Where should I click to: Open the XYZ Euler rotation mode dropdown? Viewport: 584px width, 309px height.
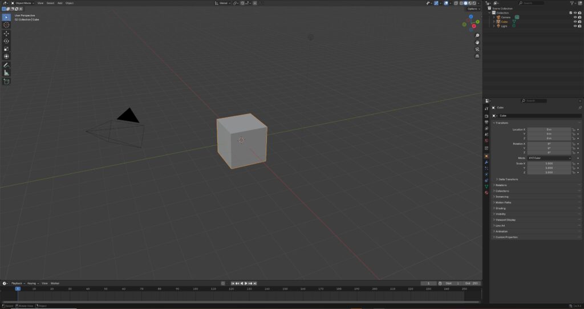pos(549,158)
